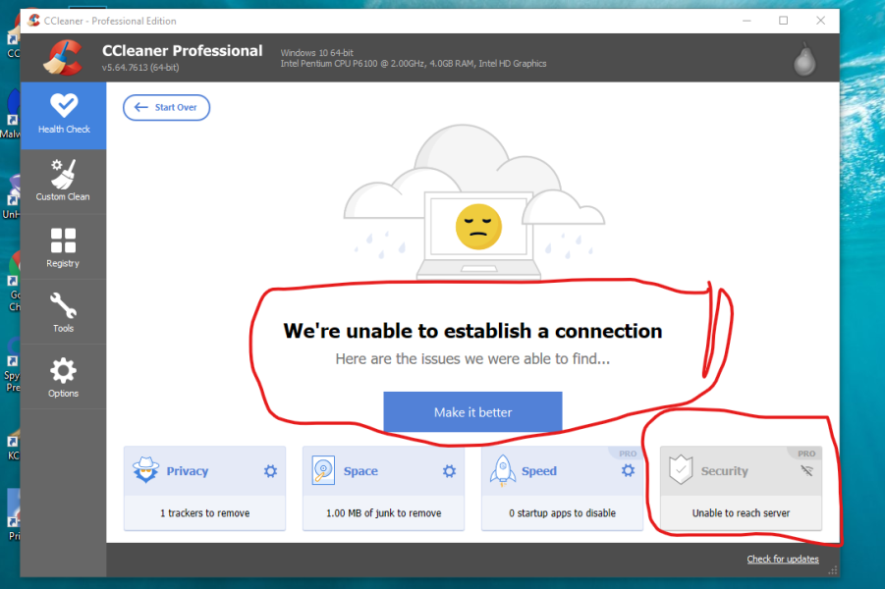885x589 pixels.
Task: Open Privacy settings gear
Action: 270,471
